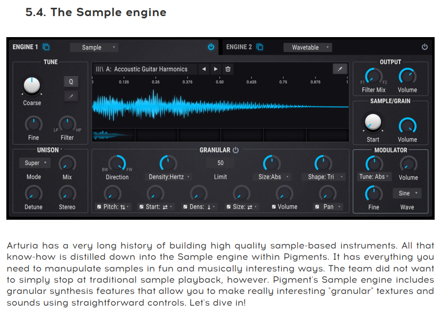Open sample editor via pencil icon above waveform
The width and height of the screenshot is (440, 313).
point(340,69)
